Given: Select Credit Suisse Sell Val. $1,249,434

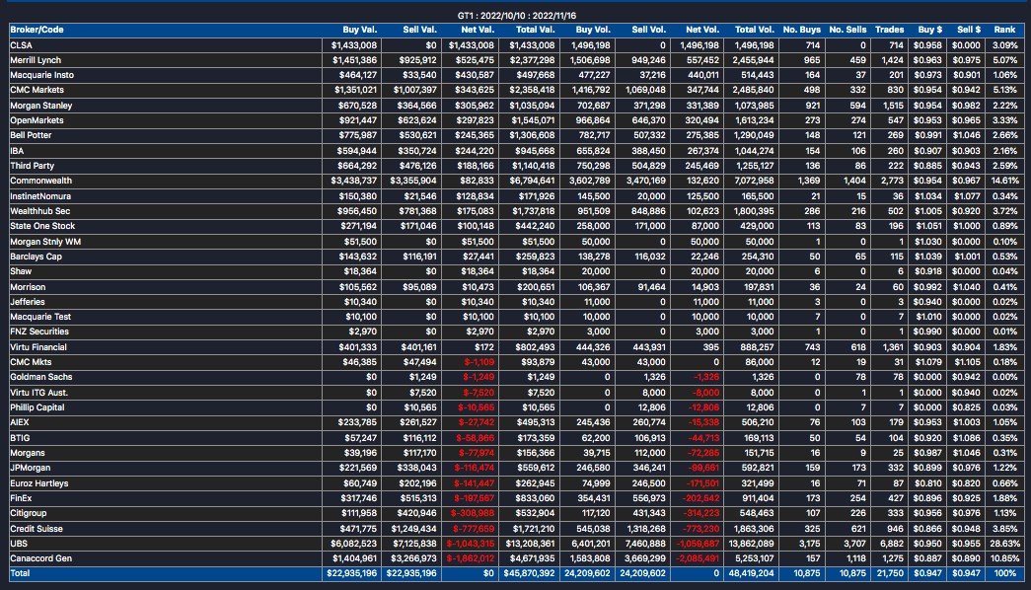Looking at the screenshot, I should pos(413,529).
